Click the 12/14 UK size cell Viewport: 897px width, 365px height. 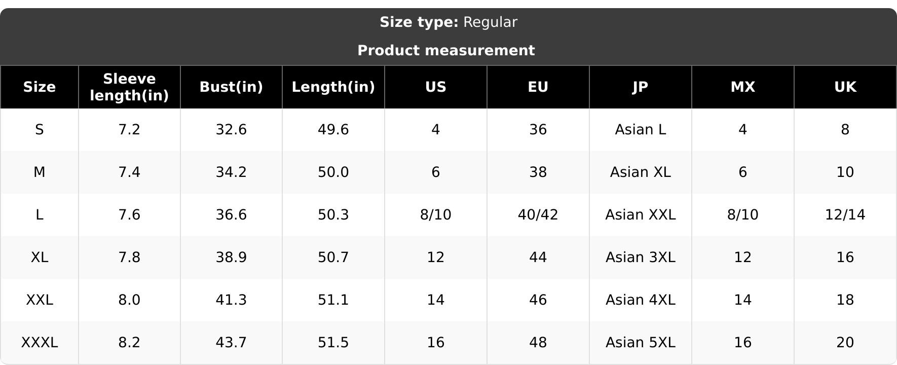click(845, 215)
